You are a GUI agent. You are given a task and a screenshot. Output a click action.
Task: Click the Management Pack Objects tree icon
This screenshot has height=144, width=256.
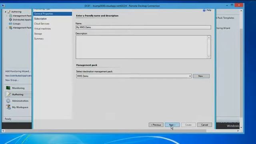point(11,28)
